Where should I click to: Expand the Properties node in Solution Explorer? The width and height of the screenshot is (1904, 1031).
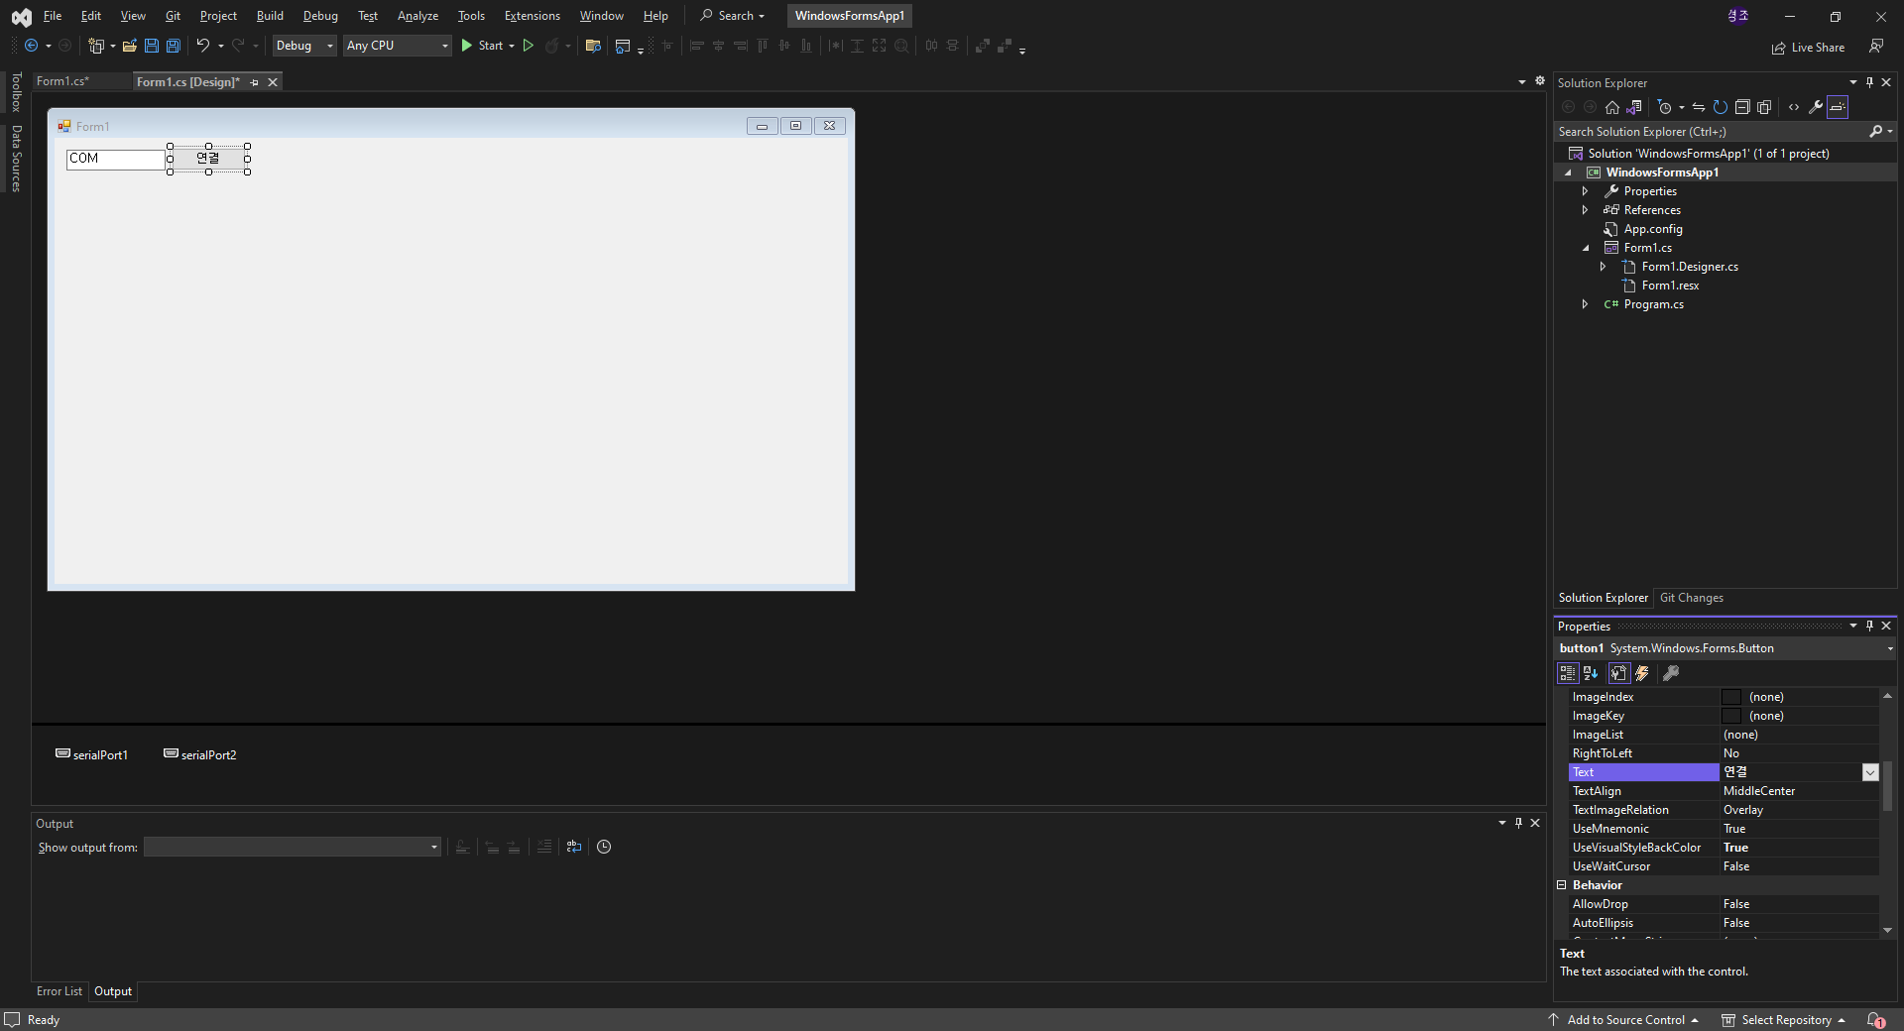point(1585,191)
